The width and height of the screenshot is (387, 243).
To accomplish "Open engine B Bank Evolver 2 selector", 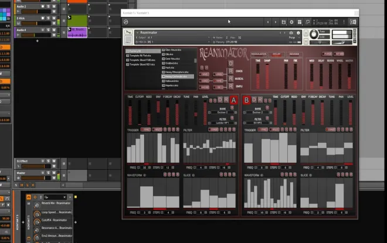I will pyautogui.click(x=257, y=112).
